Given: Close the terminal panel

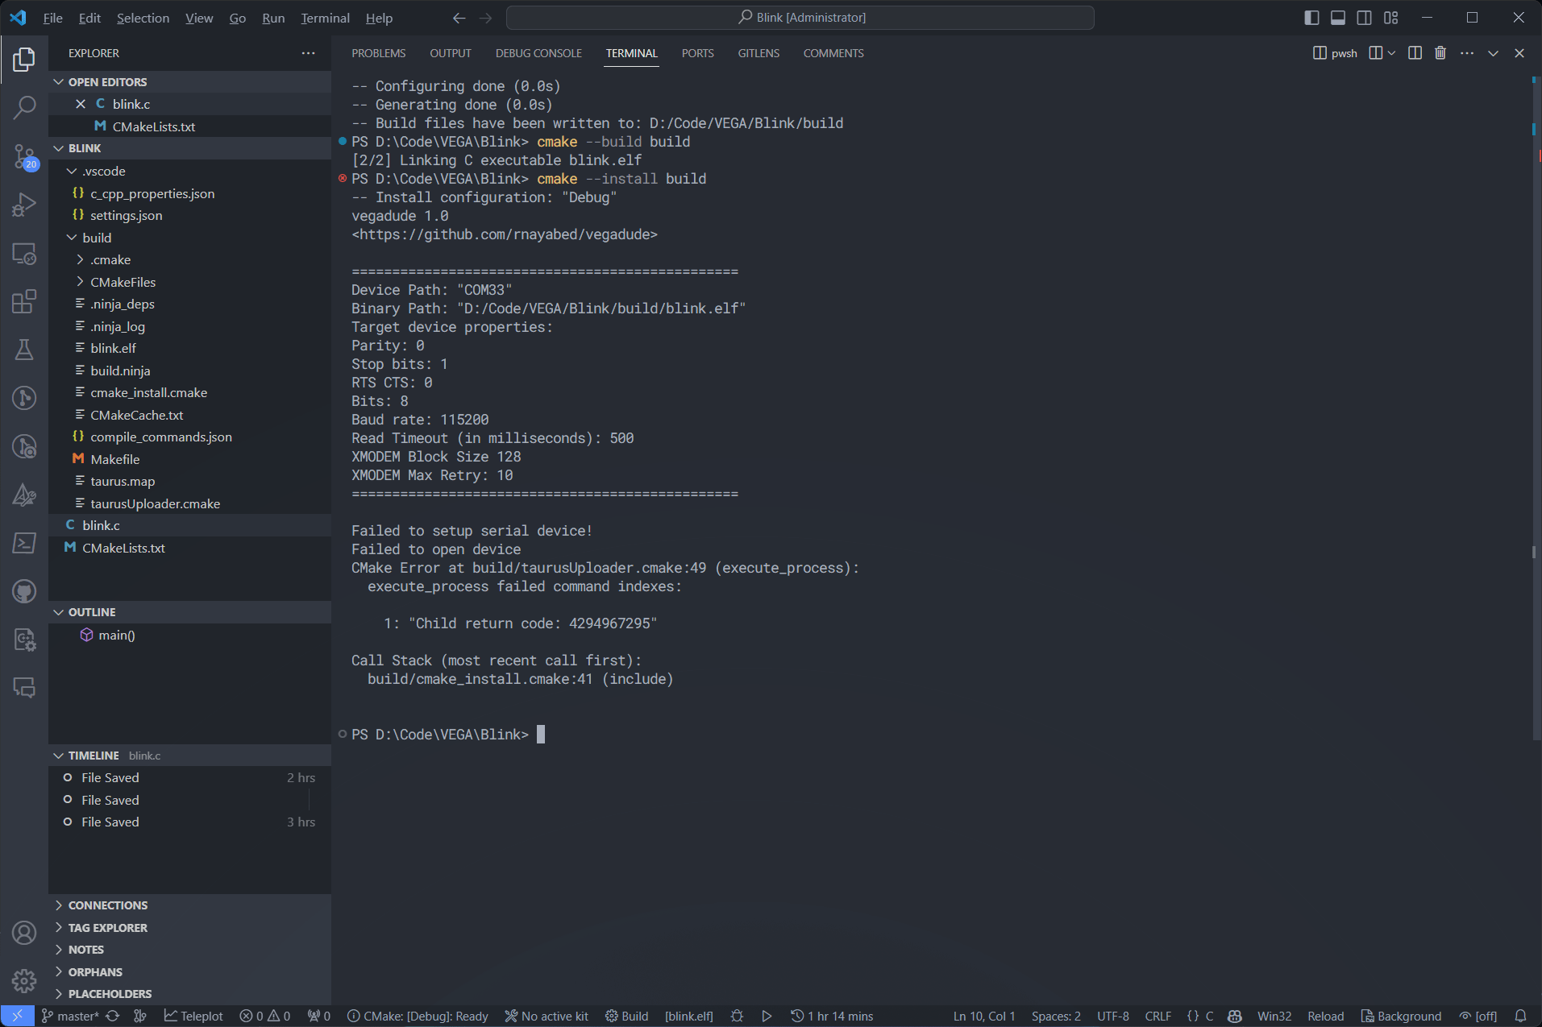Looking at the screenshot, I should (x=1519, y=53).
